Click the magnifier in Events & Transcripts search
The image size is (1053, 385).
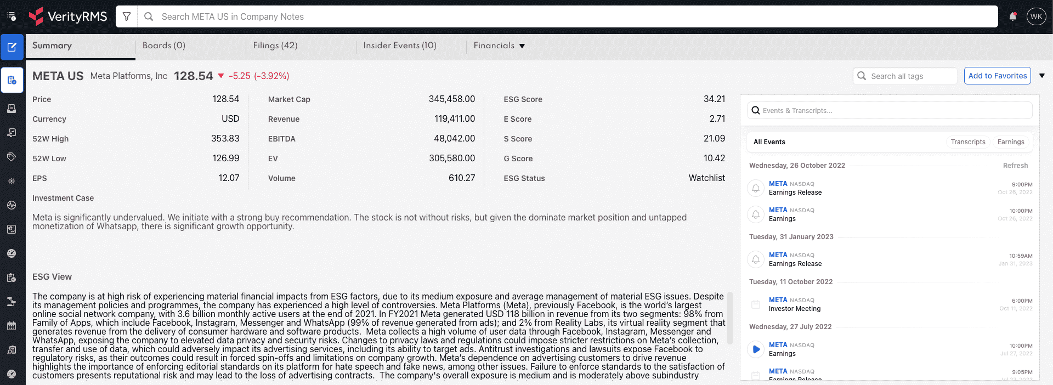756,110
